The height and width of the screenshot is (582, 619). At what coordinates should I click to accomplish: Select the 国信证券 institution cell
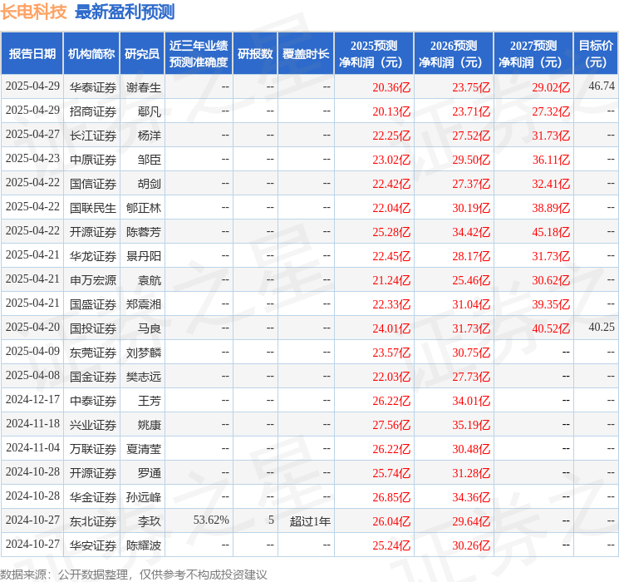click(x=93, y=184)
